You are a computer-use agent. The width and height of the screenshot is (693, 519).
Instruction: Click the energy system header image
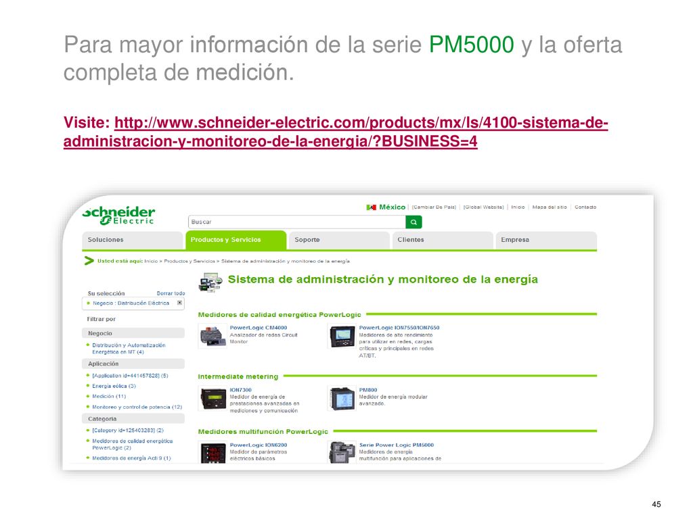click(210, 282)
